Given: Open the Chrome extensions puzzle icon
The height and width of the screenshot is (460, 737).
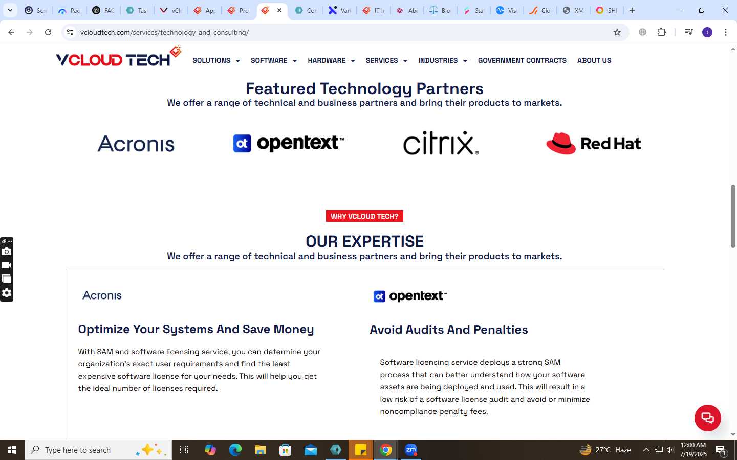Looking at the screenshot, I should click(x=661, y=32).
